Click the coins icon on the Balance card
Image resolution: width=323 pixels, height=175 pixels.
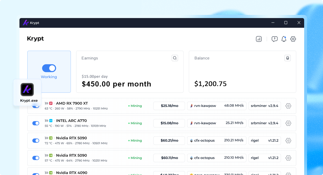[x=287, y=58]
